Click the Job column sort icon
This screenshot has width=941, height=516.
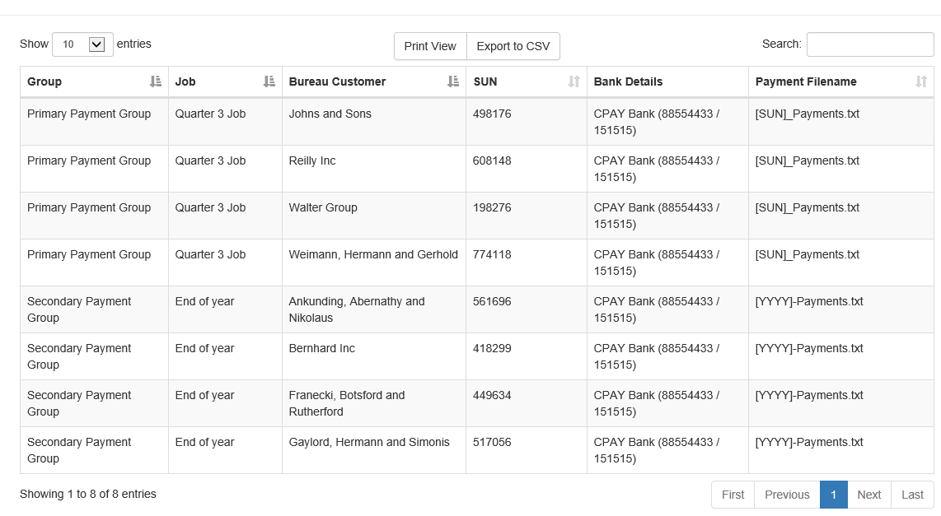pyautogui.click(x=269, y=81)
